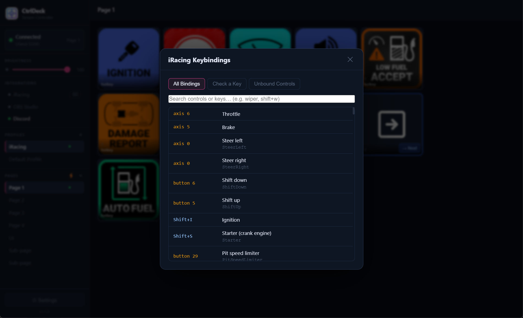Click the DAMAGE REPORT deck button
523x318 pixels.
pyautogui.click(x=129, y=124)
